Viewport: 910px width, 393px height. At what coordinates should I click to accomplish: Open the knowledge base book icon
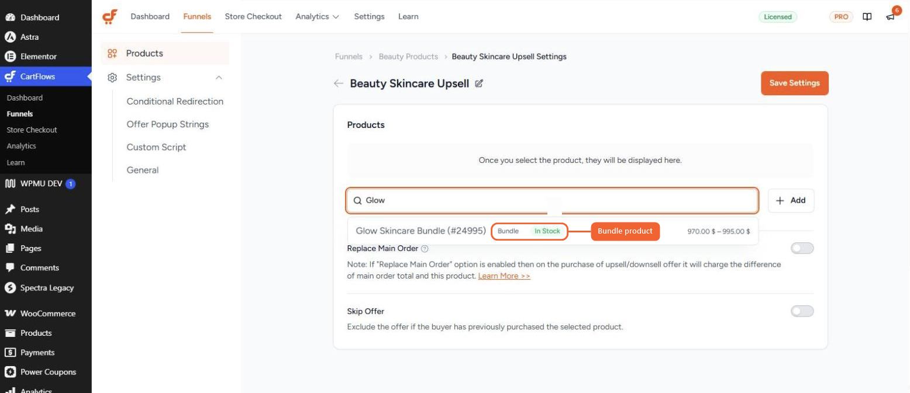coord(867,17)
